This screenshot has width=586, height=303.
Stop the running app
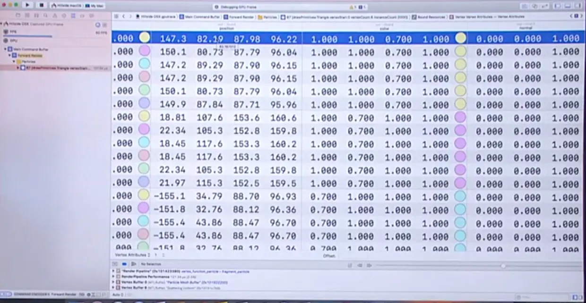pos(42,6)
